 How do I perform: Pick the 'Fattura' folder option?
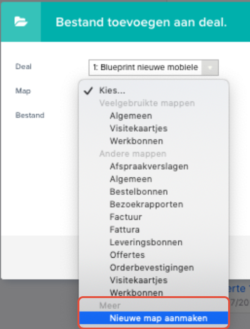(154, 230)
